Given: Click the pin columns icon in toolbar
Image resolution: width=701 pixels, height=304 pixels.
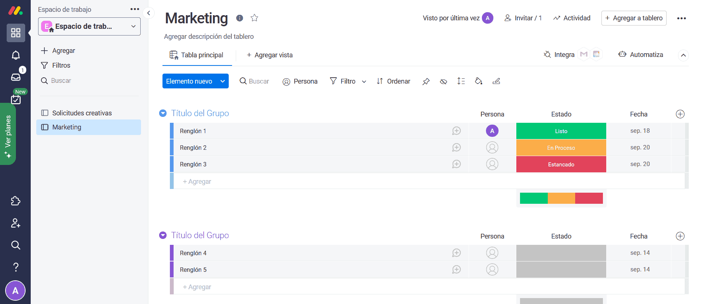Looking at the screenshot, I should click(426, 81).
